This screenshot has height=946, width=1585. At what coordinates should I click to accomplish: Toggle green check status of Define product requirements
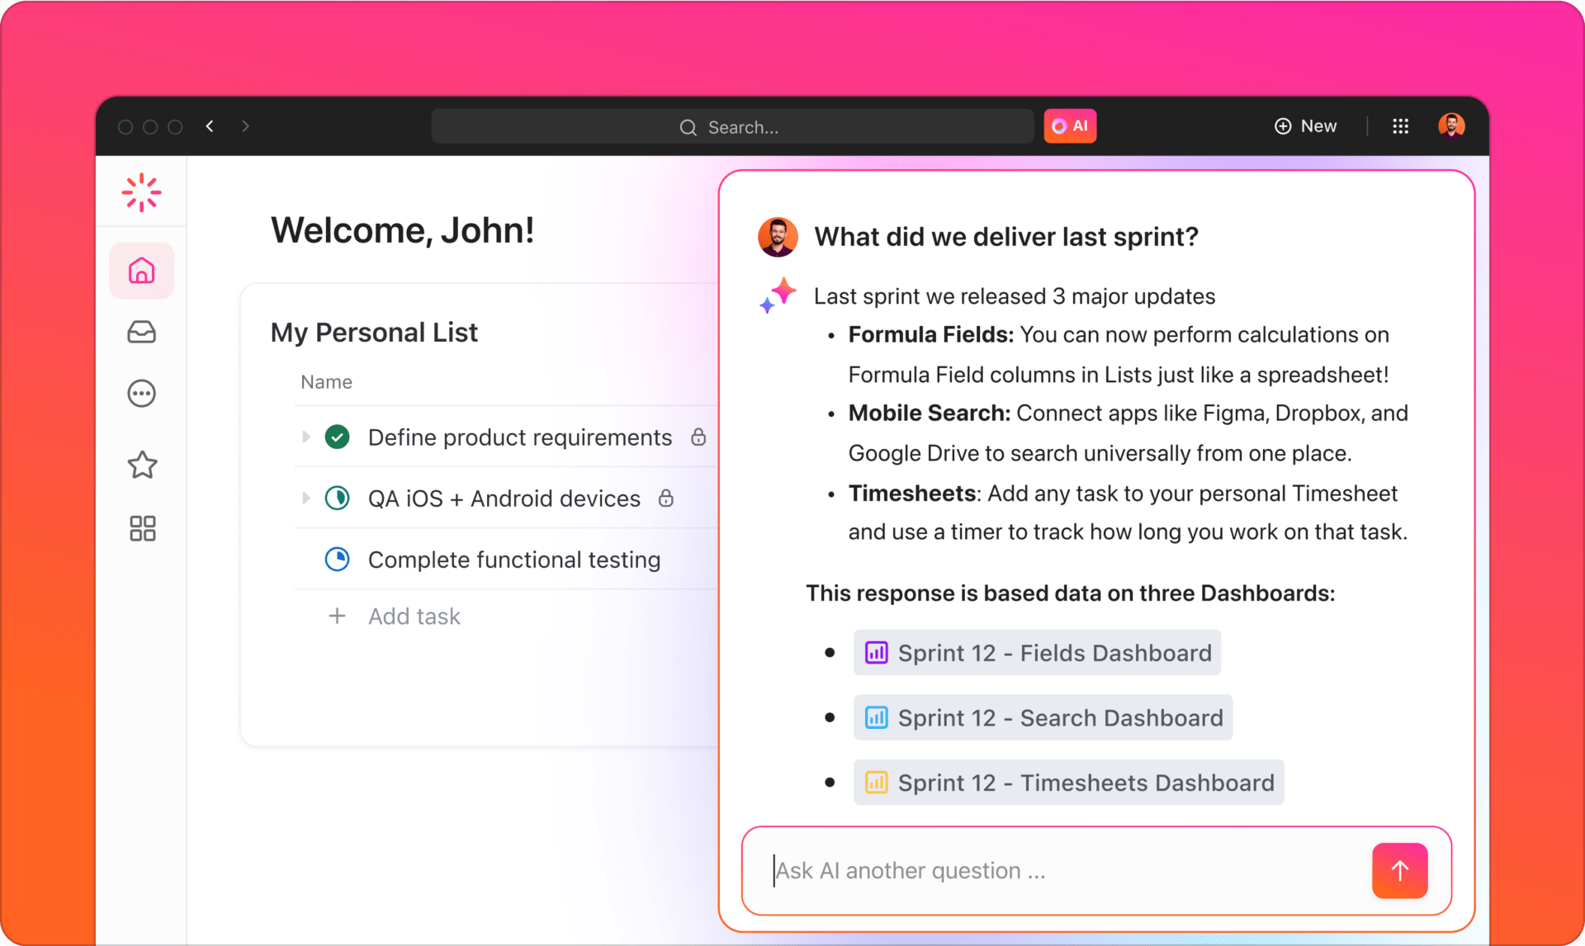(x=337, y=437)
